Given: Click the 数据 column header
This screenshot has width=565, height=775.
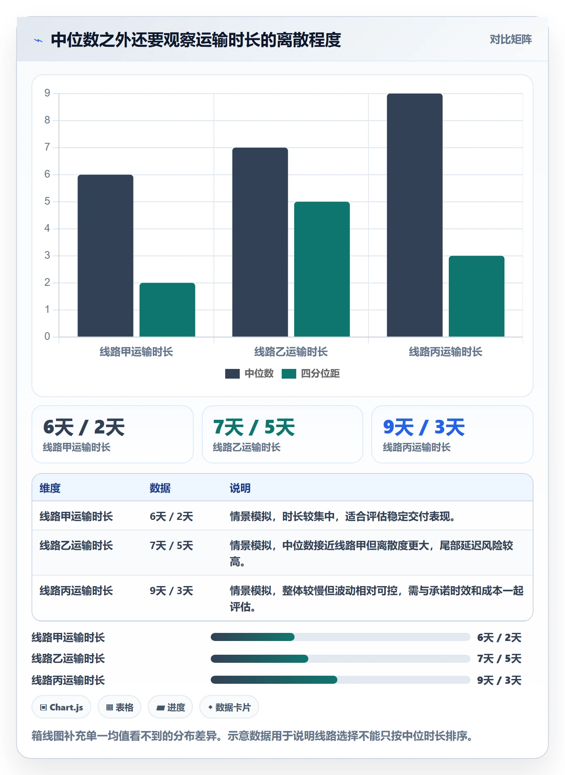Looking at the screenshot, I should coord(160,488).
